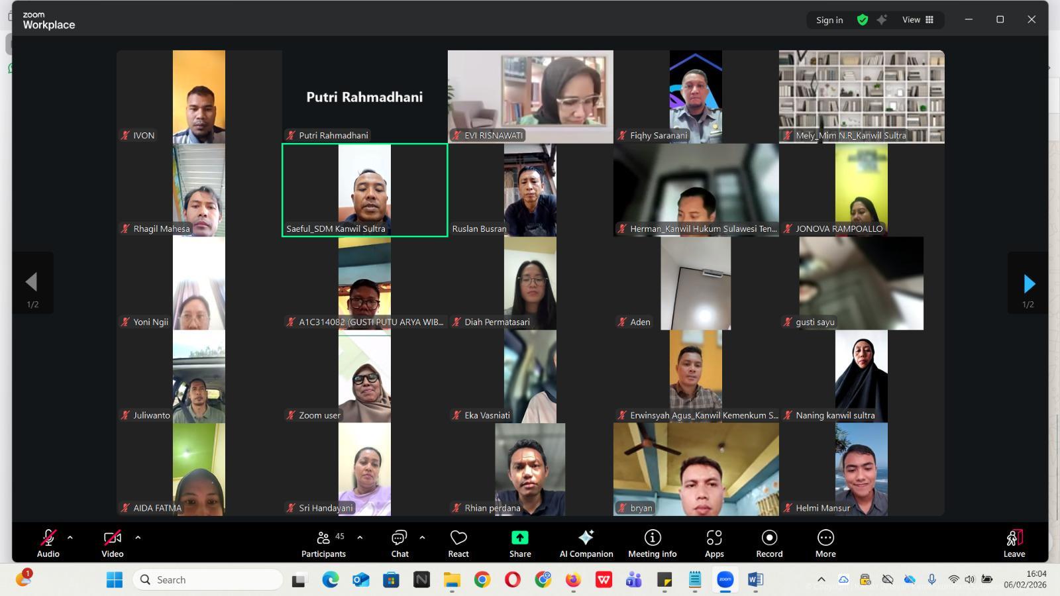Click the Sign in button
Screen dimensions: 1060x596
pos(829,20)
